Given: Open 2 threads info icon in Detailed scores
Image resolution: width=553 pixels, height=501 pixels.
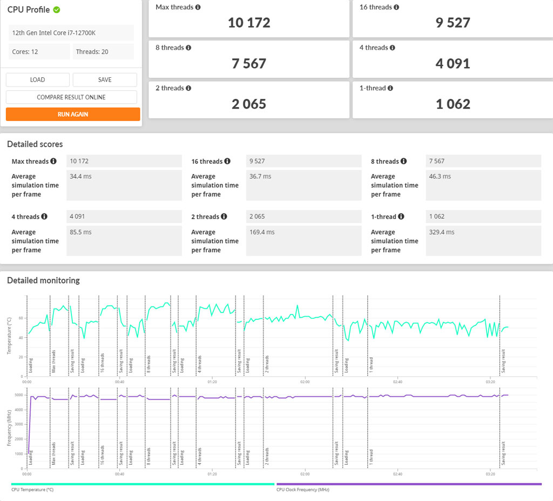Looking at the screenshot, I should coord(224,216).
